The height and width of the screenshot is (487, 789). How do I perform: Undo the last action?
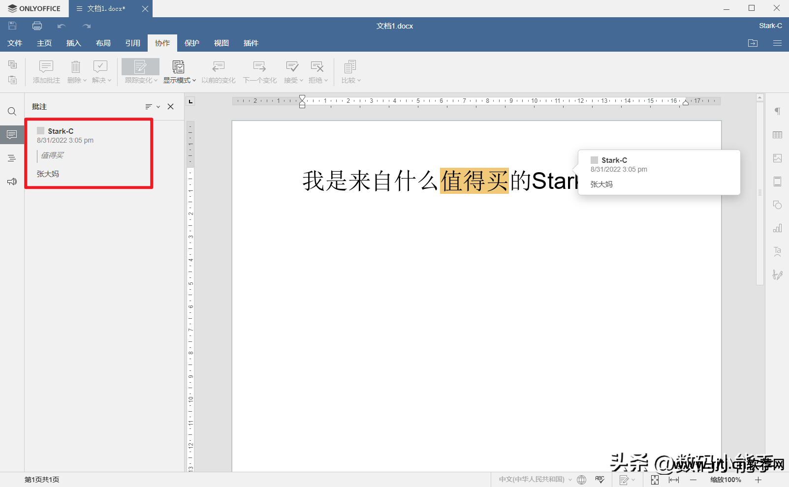pyautogui.click(x=62, y=26)
